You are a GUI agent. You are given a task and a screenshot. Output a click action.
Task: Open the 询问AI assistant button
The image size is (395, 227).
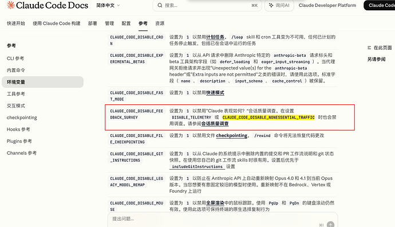(x=279, y=5)
